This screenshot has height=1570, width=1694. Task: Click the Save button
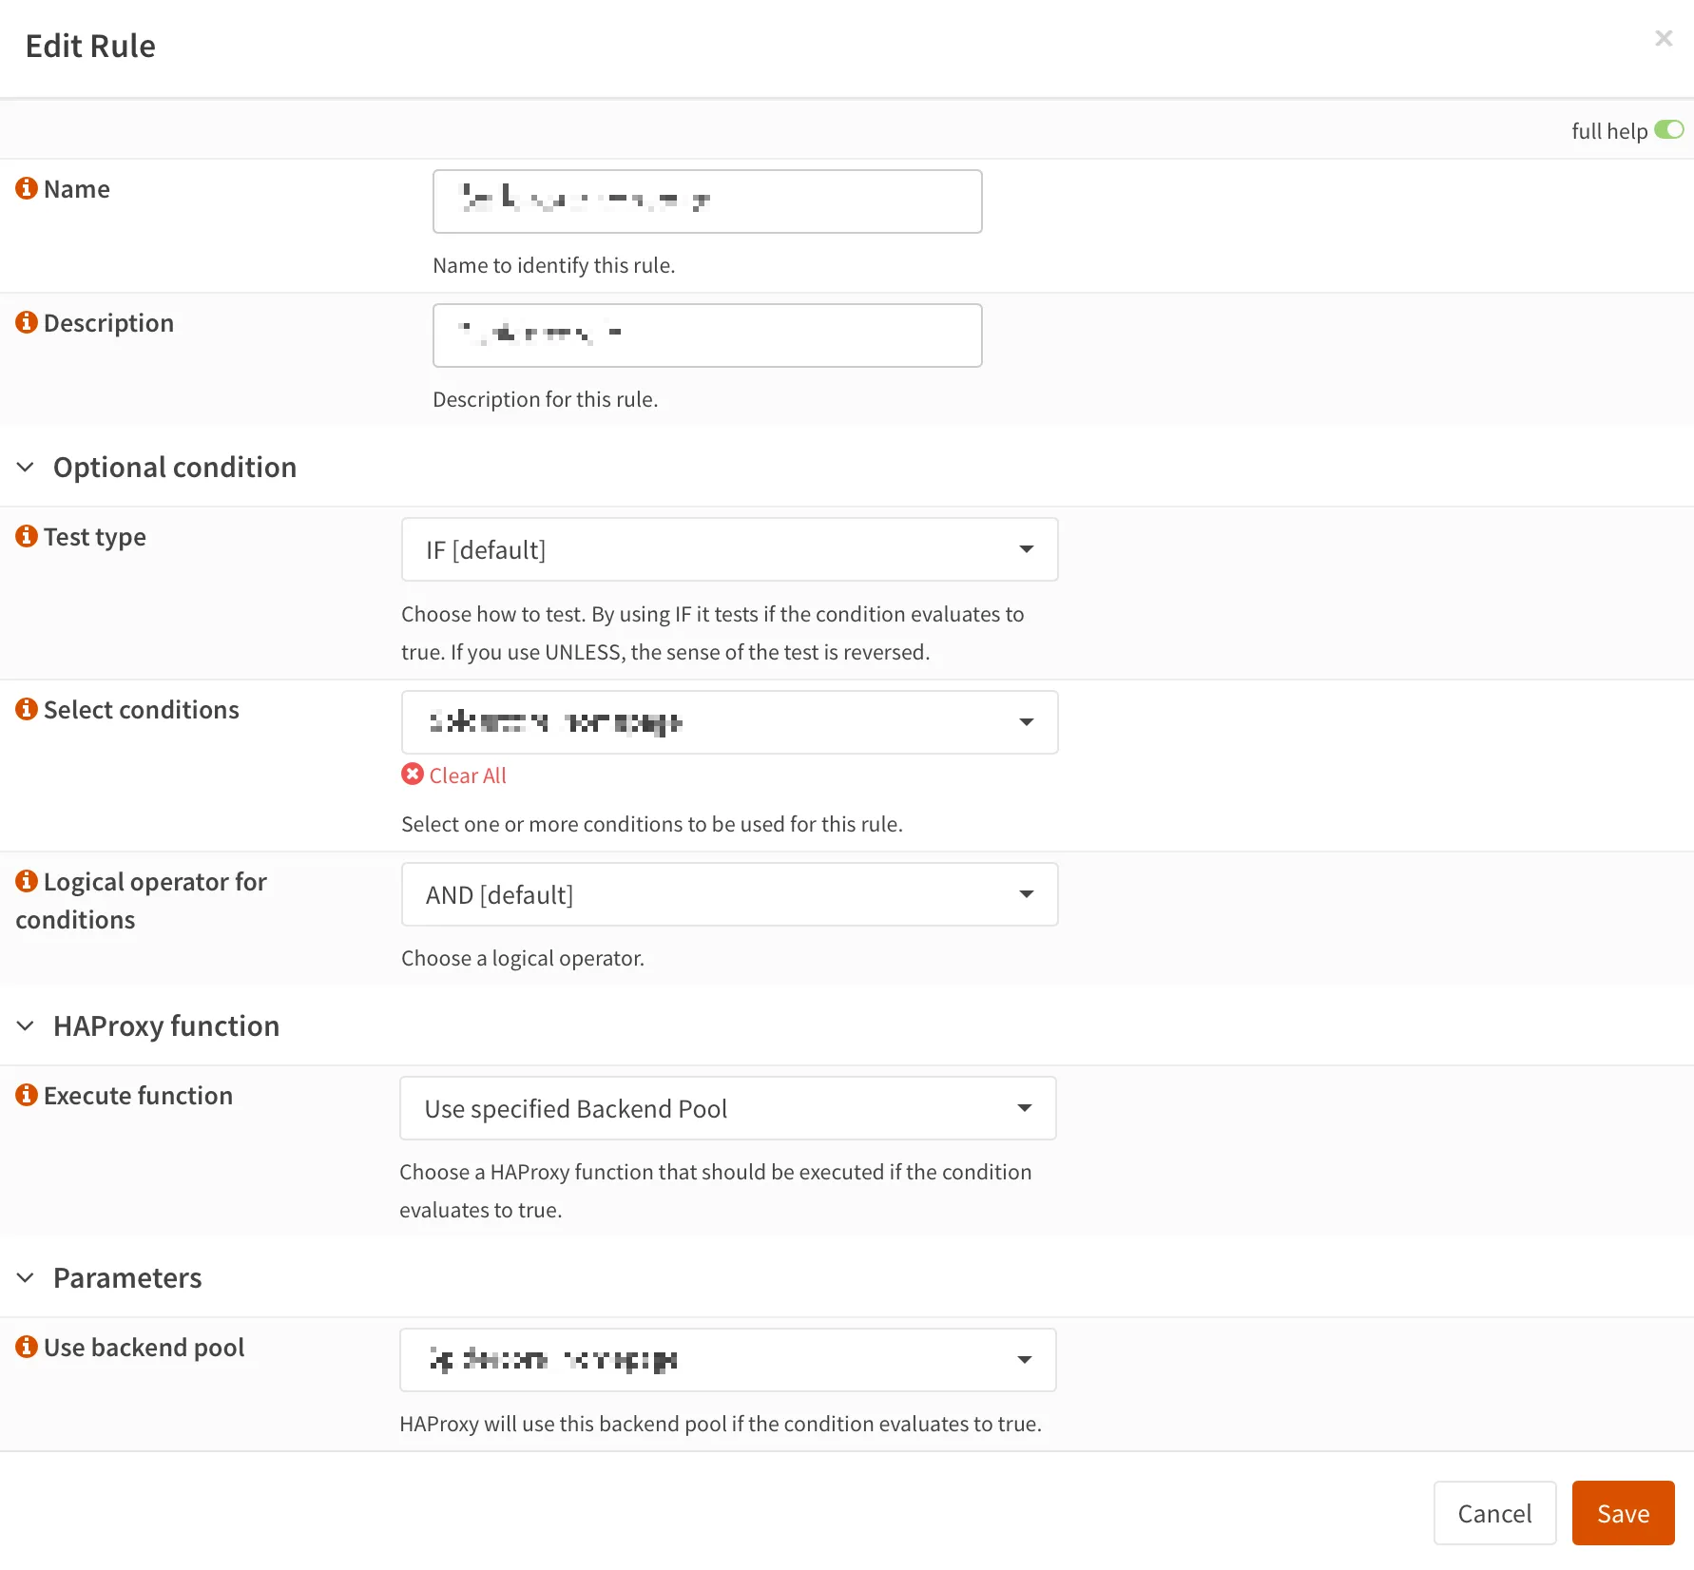1623,1513
